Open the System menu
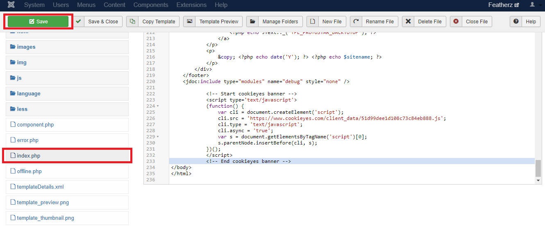This screenshot has height=239, width=545. (34, 5)
